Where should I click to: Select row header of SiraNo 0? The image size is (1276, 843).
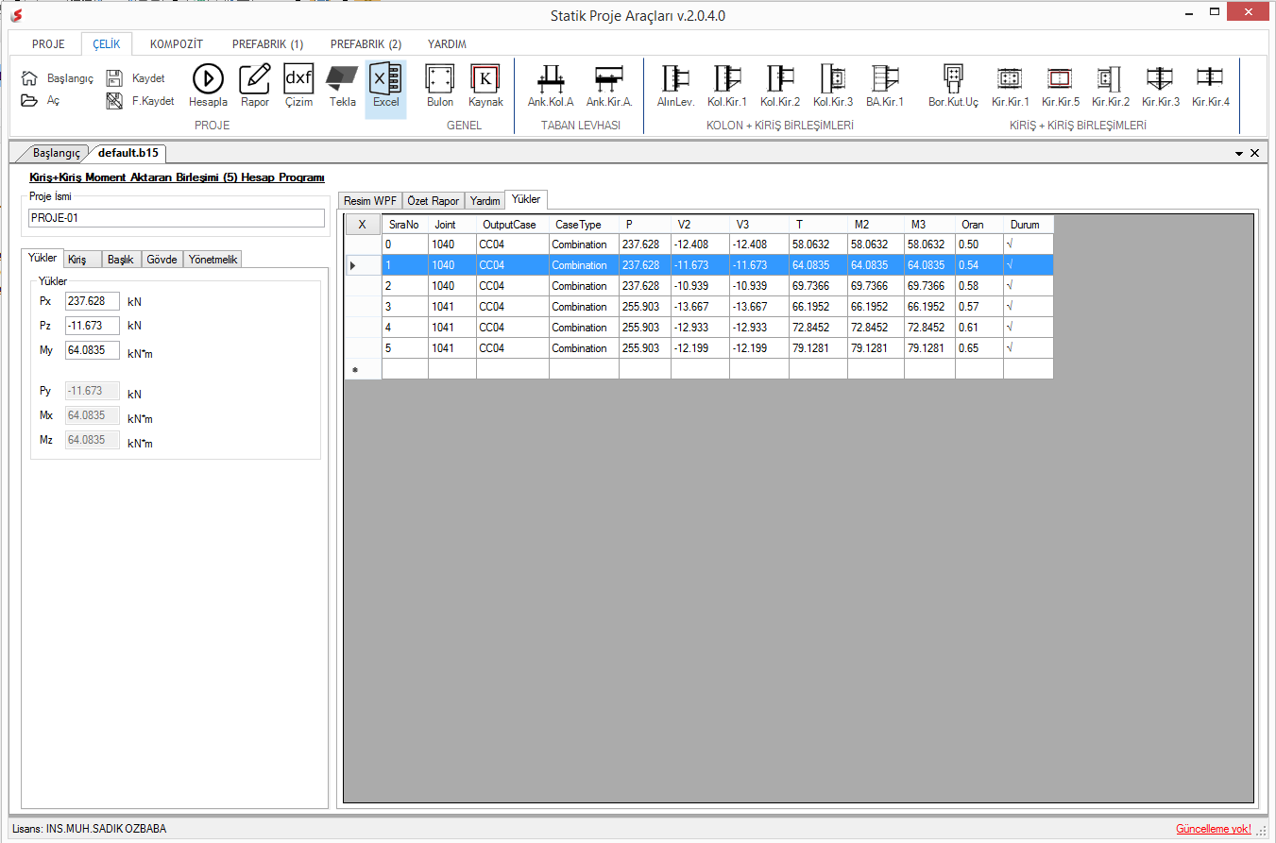click(x=363, y=244)
